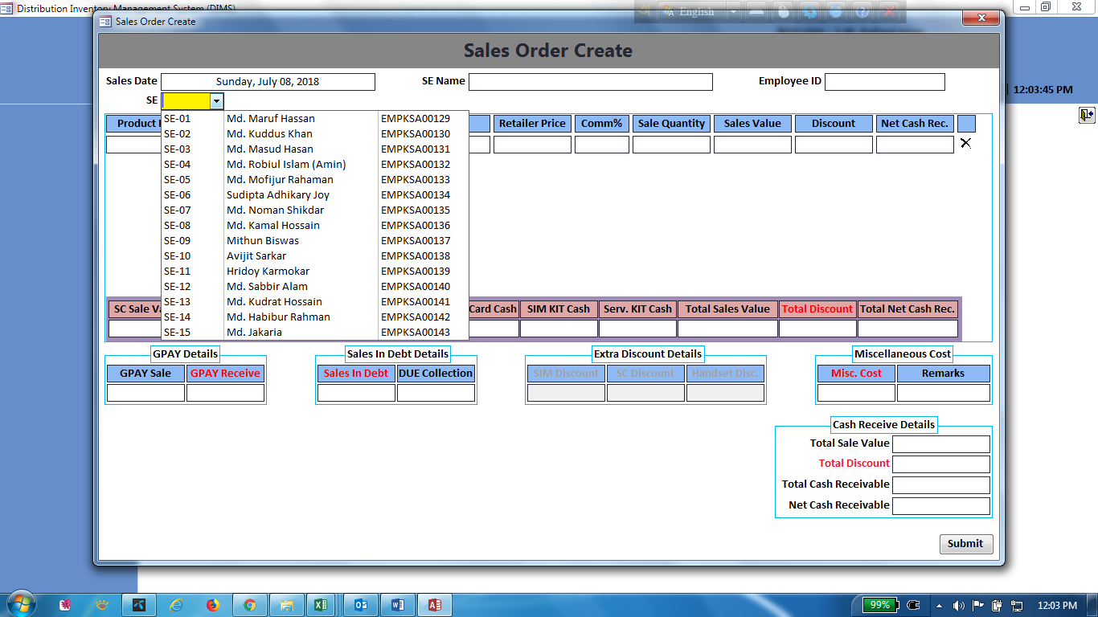Choose SE-02 Md. Kuddus Khan
This screenshot has height=617, width=1098.
(x=315, y=134)
